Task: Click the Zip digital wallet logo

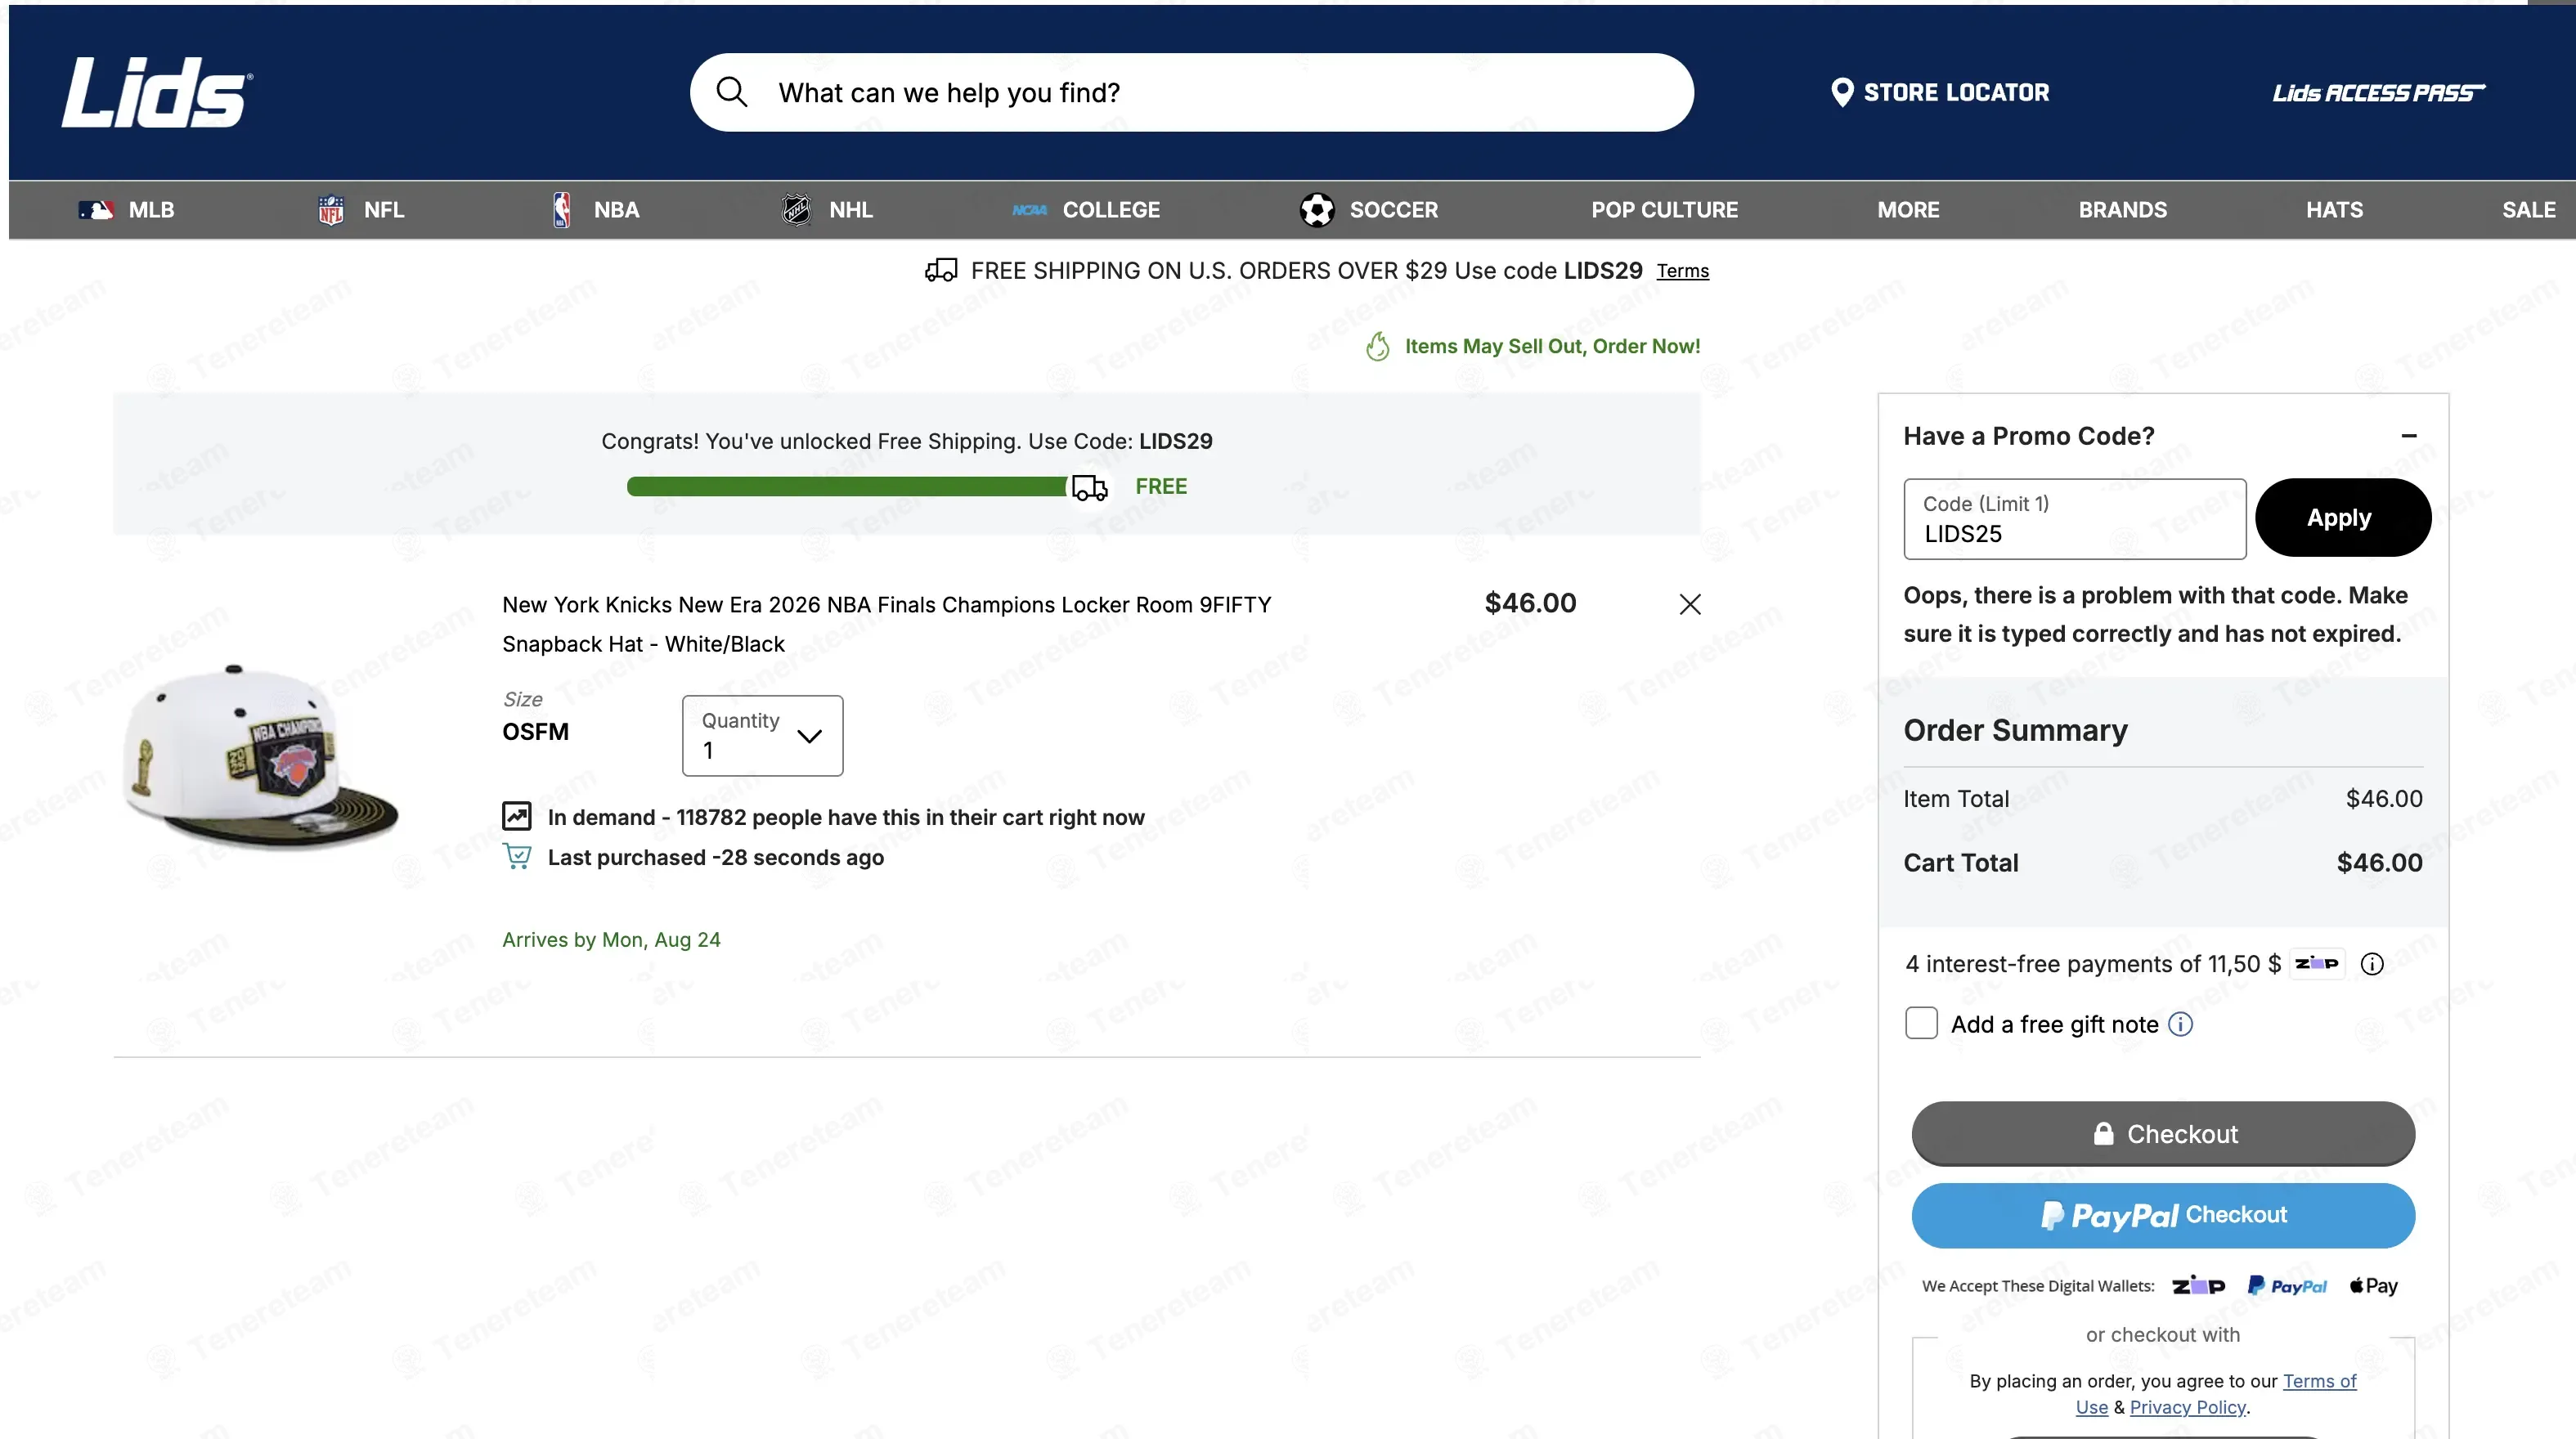Action: (2197, 1285)
